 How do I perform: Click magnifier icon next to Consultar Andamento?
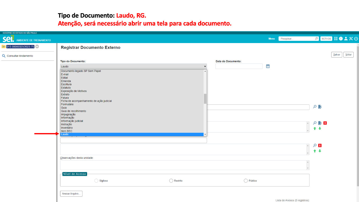tap(4, 56)
